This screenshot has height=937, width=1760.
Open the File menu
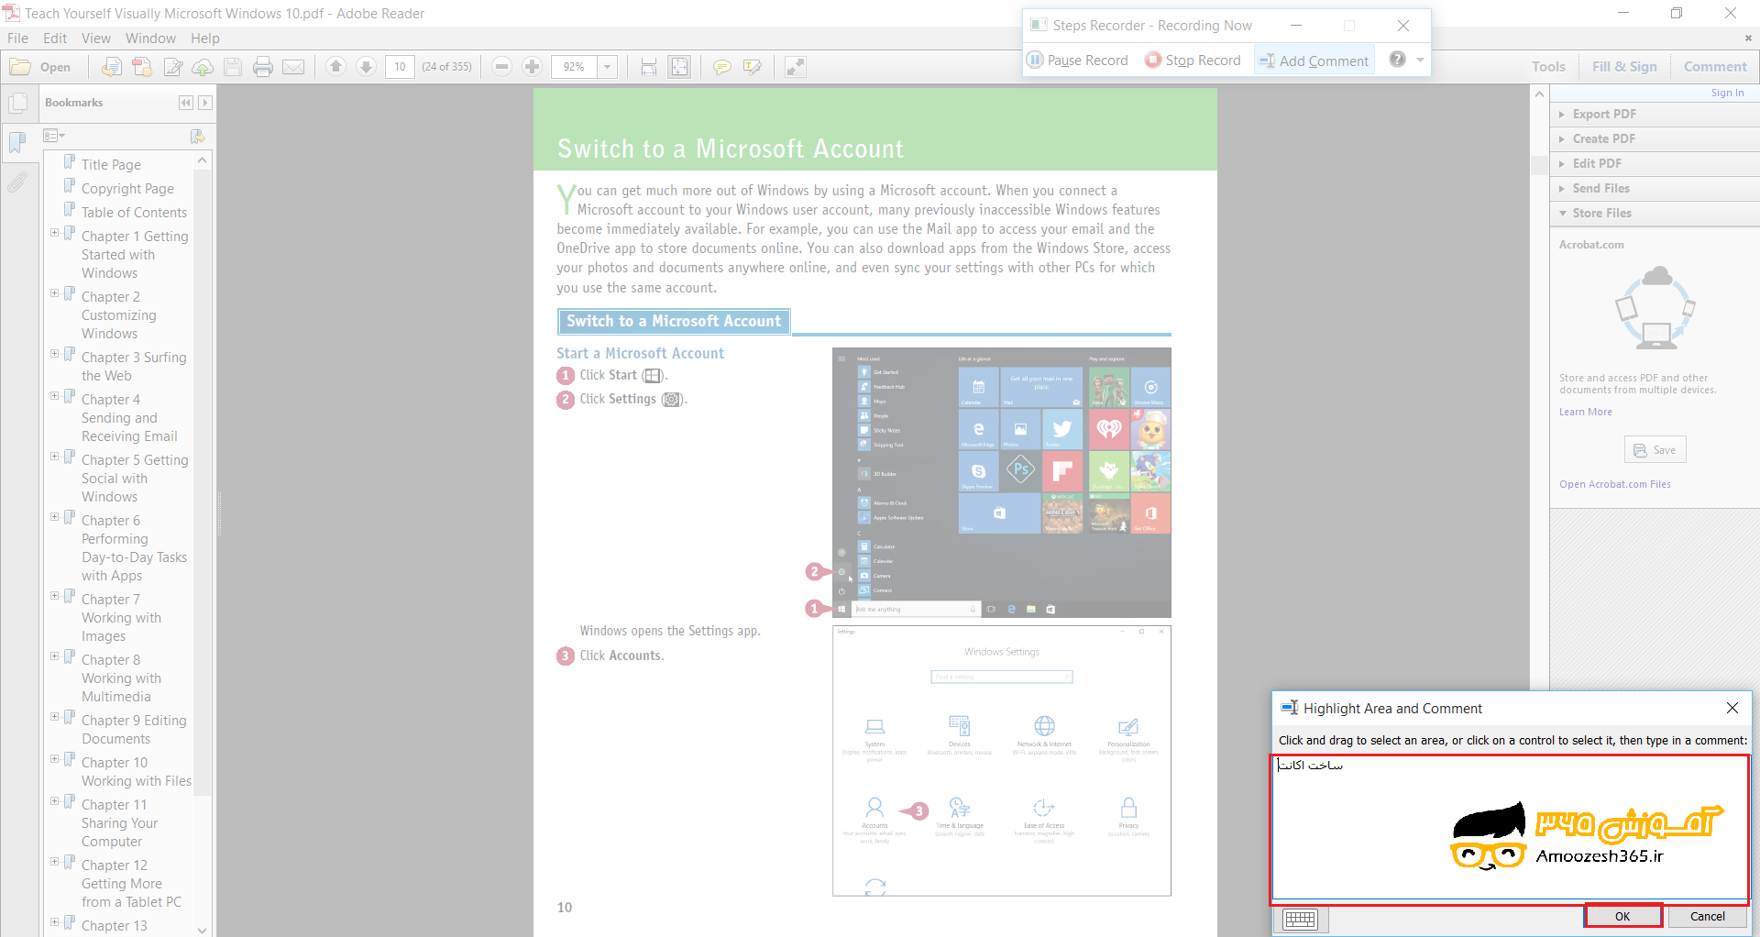17,39
